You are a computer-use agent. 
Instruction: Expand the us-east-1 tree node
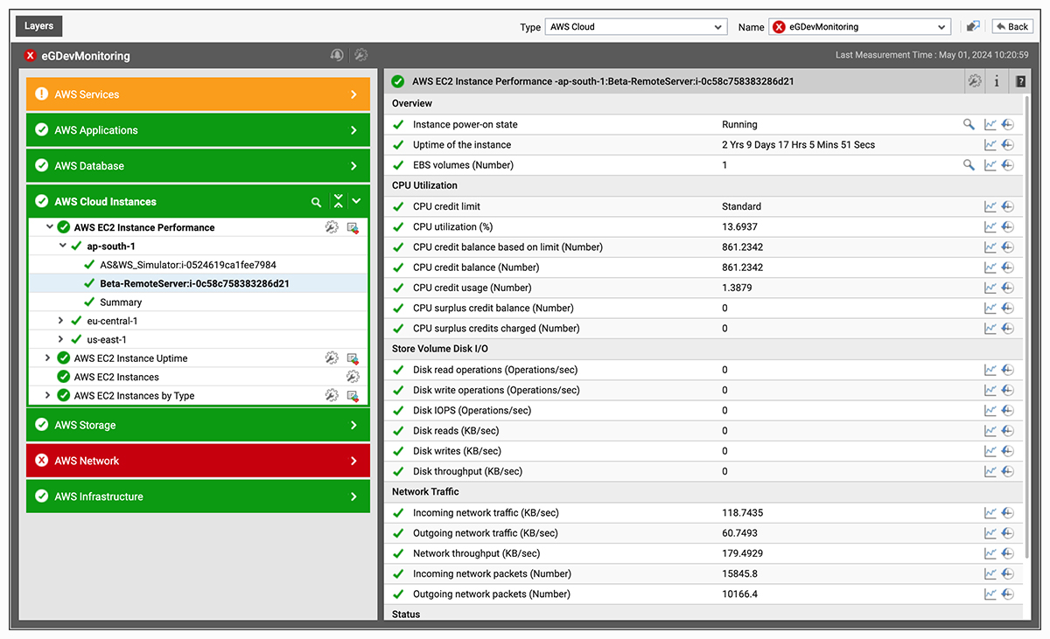[x=60, y=340]
